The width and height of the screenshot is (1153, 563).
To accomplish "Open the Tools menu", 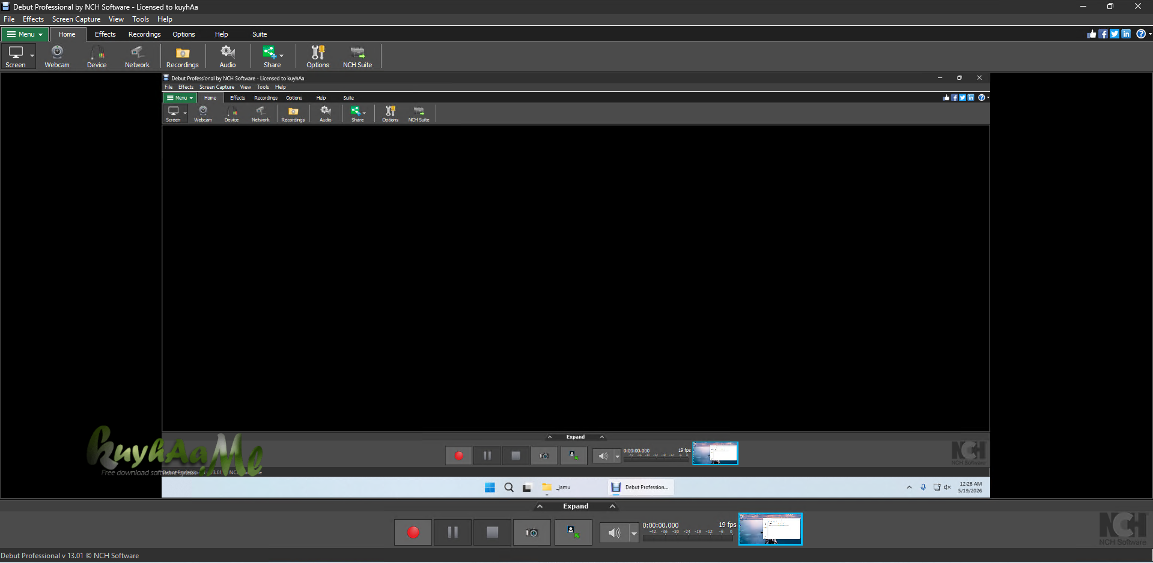I will coord(141,19).
